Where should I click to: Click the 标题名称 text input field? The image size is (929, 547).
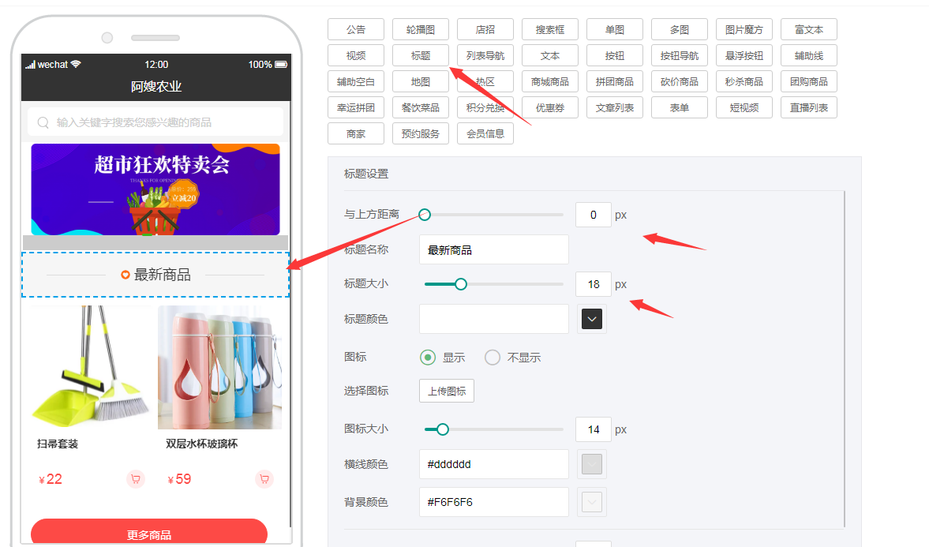tap(493, 249)
